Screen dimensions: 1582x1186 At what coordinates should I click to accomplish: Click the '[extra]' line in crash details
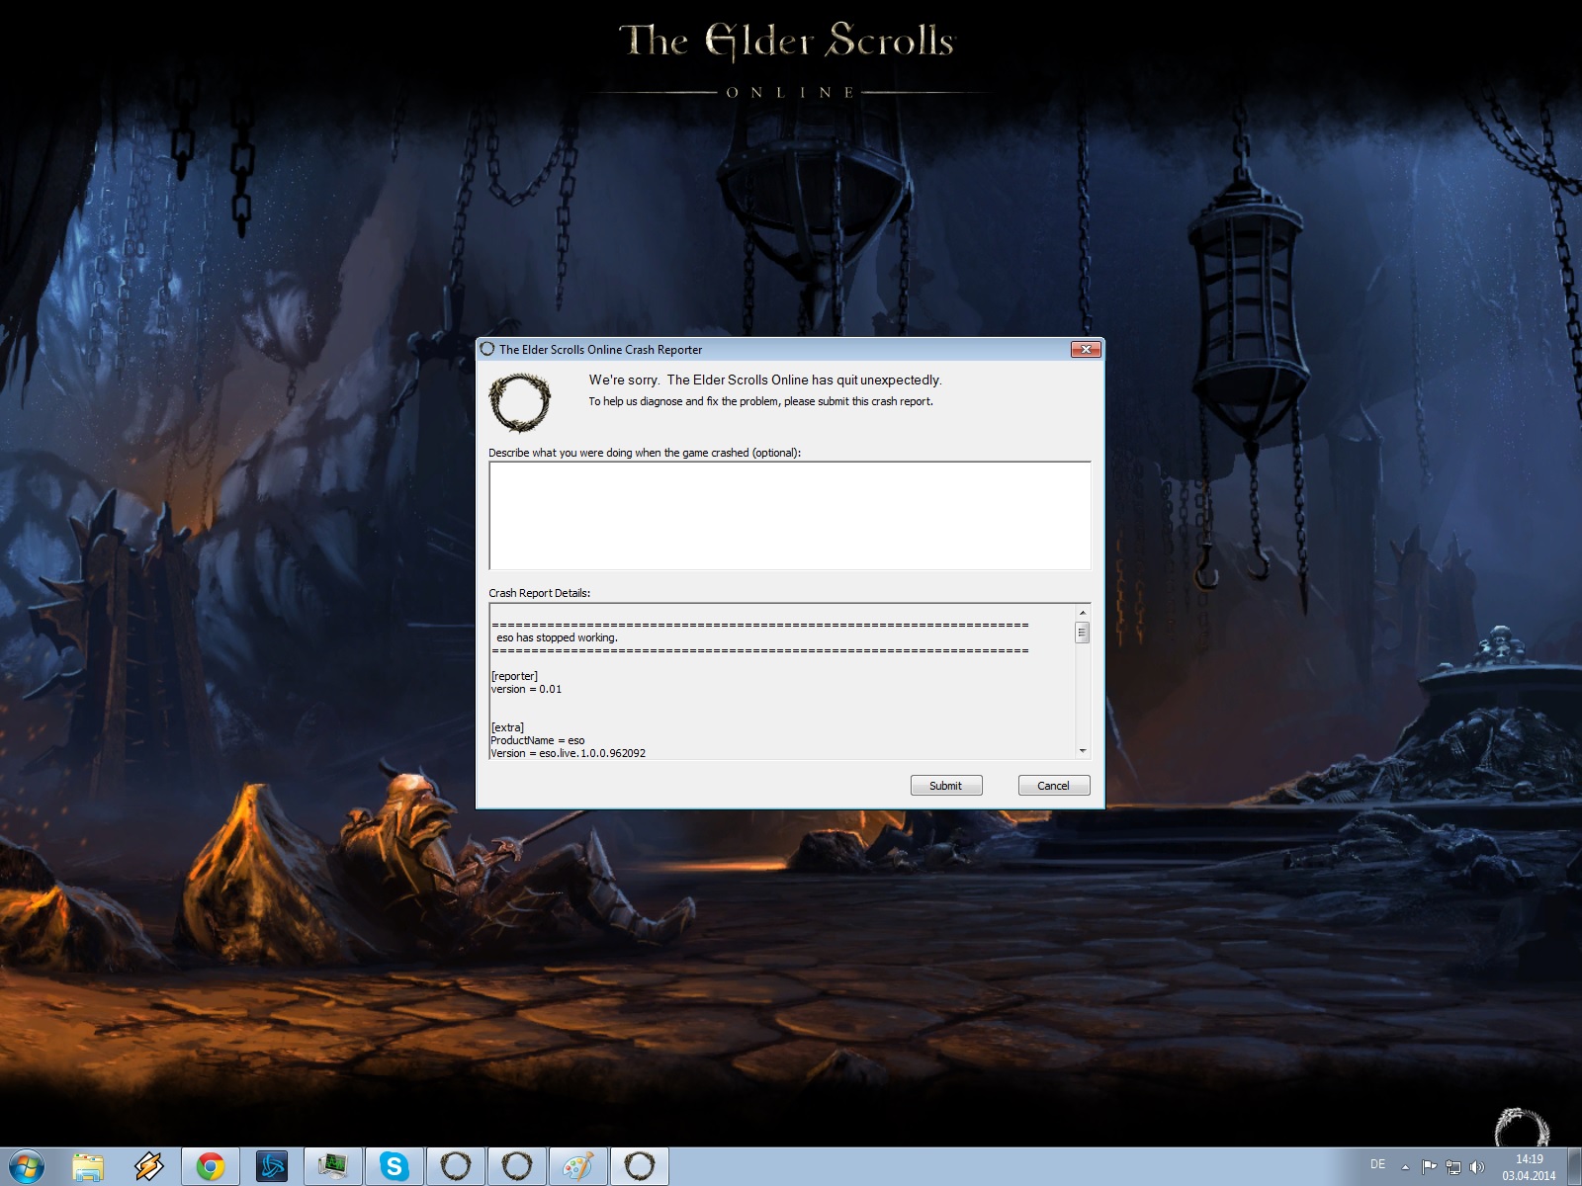coord(507,727)
